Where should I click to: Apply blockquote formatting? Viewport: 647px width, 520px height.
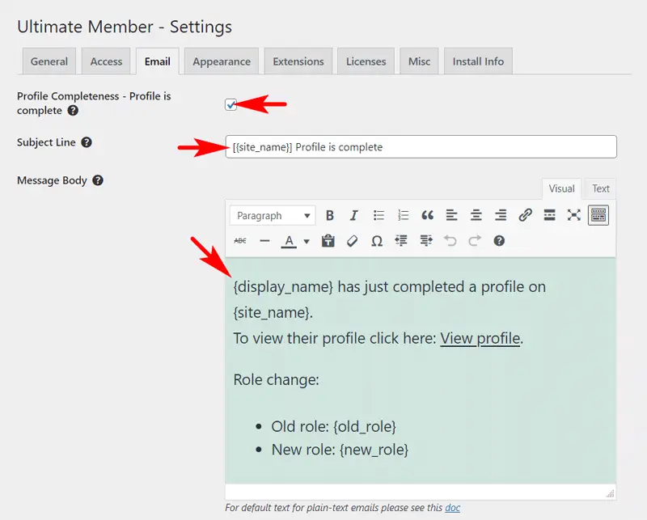point(427,215)
